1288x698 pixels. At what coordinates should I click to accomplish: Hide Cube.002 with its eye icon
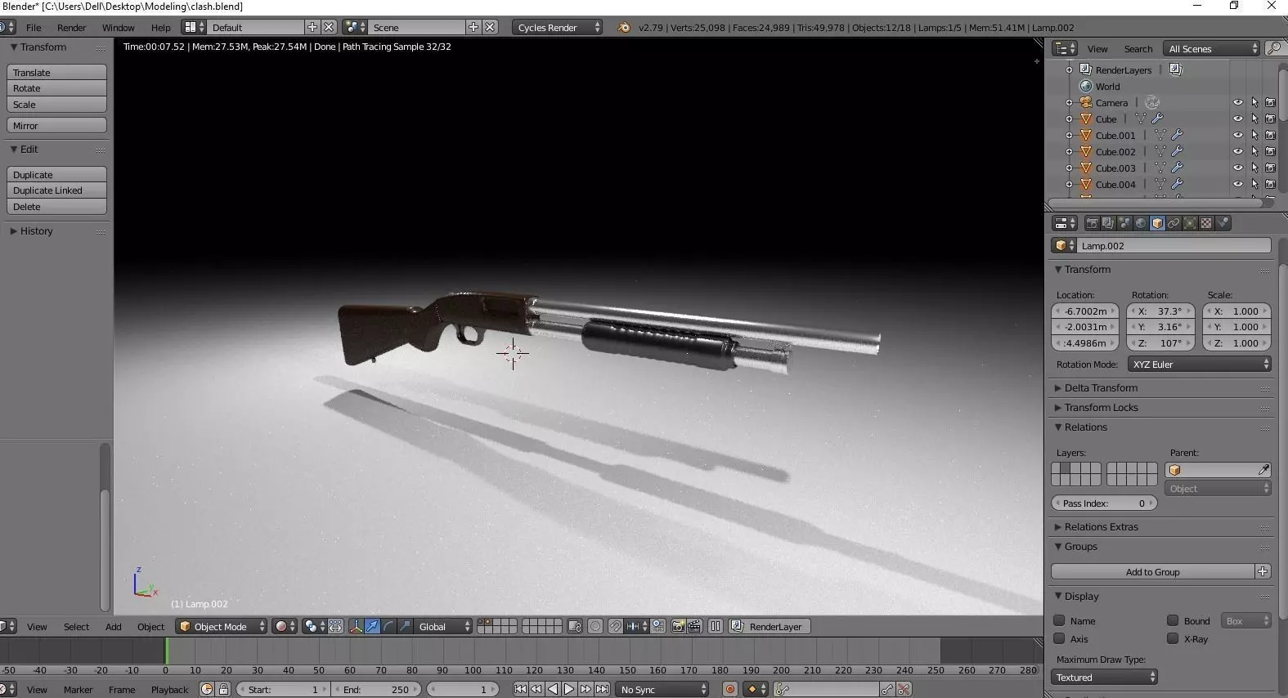tap(1237, 151)
